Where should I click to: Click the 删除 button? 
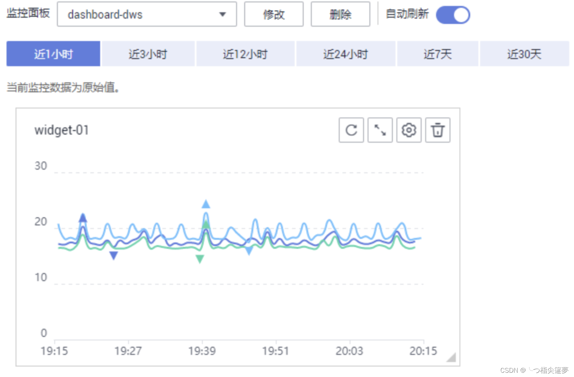point(340,14)
